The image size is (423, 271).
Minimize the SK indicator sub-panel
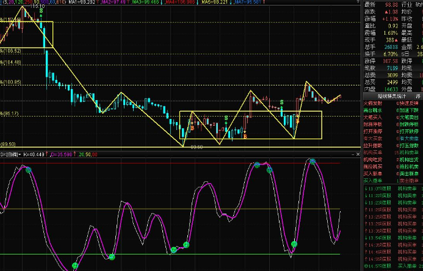[x=353, y=154]
